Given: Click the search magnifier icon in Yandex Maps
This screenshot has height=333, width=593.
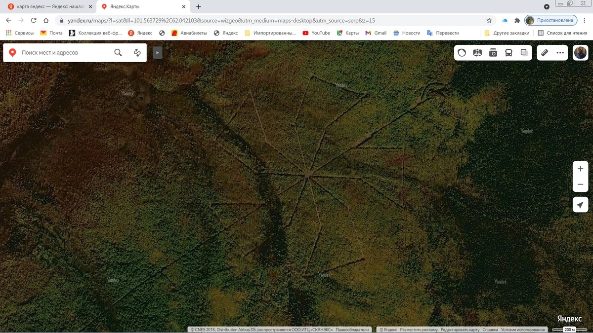Looking at the screenshot, I should point(118,53).
